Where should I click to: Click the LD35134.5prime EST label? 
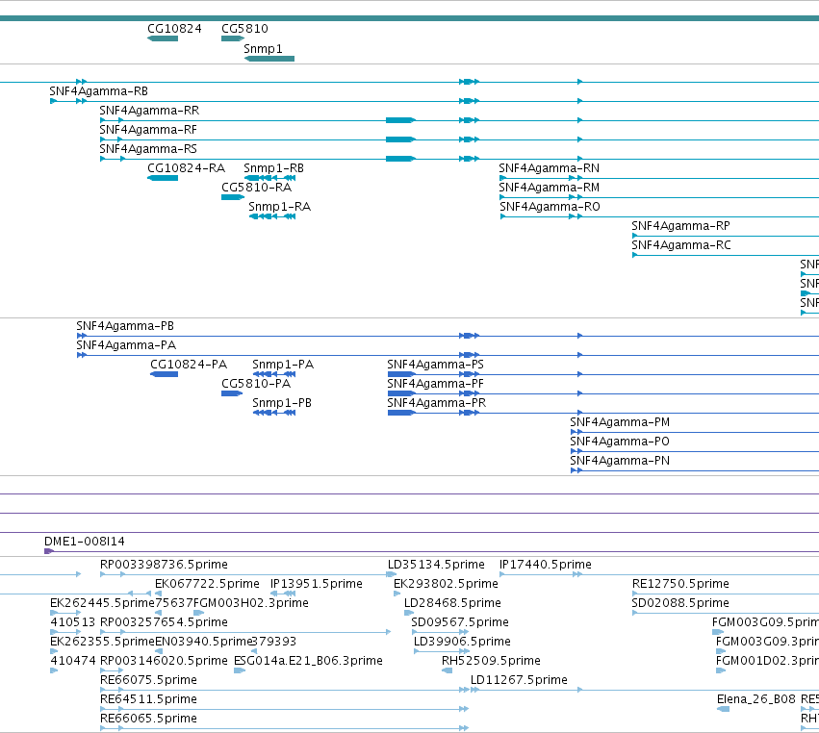[x=436, y=565]
